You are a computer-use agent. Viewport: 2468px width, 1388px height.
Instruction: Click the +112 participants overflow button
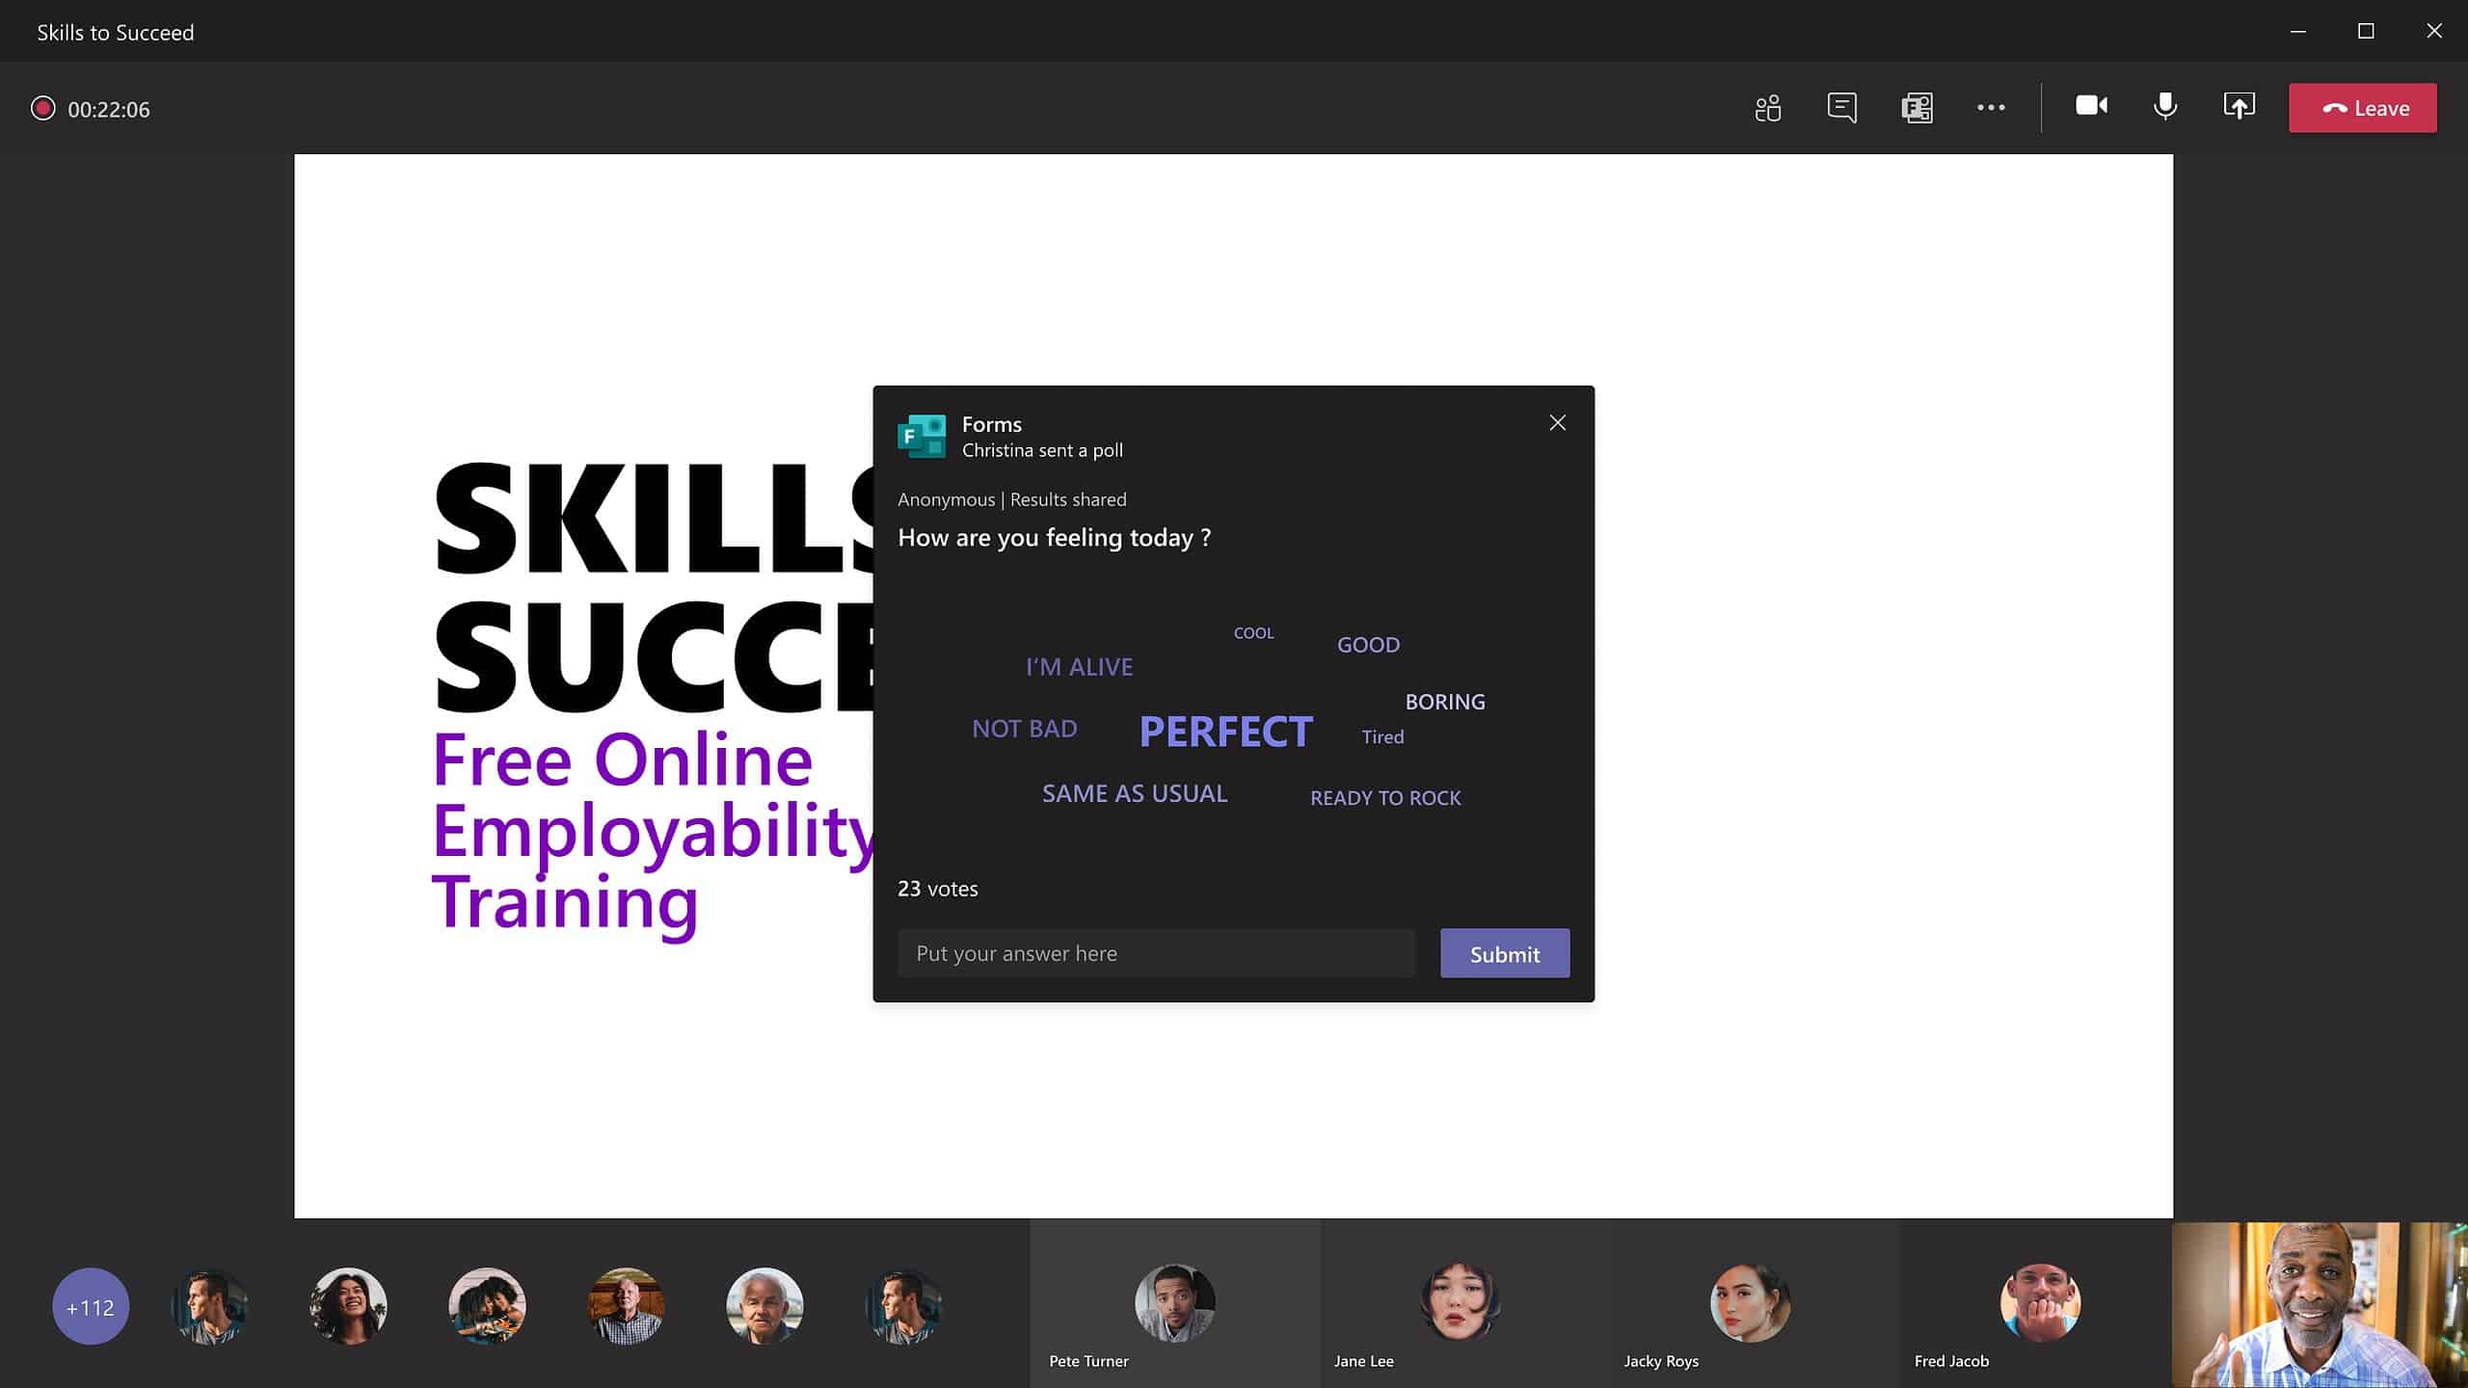(90, 1305)
